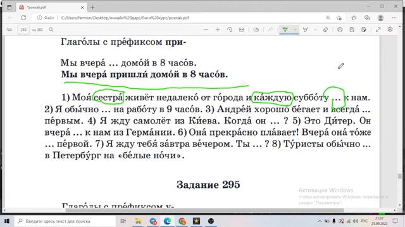Open a new browser tab

coord(92,8)
